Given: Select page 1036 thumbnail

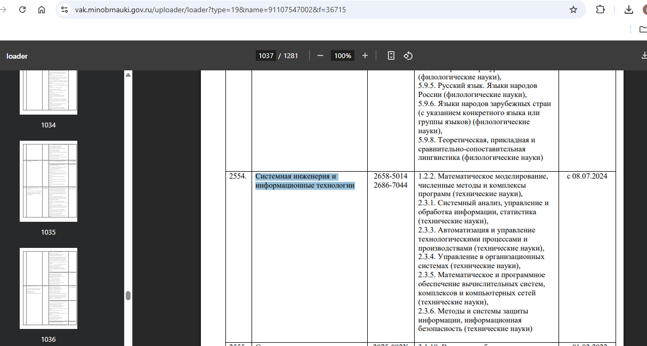Looking at the screenshot, I should 48,288.
